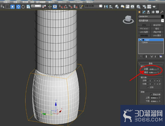Click the Path Deform modifier button
The image size is (165, 126).
pos(157,25)
